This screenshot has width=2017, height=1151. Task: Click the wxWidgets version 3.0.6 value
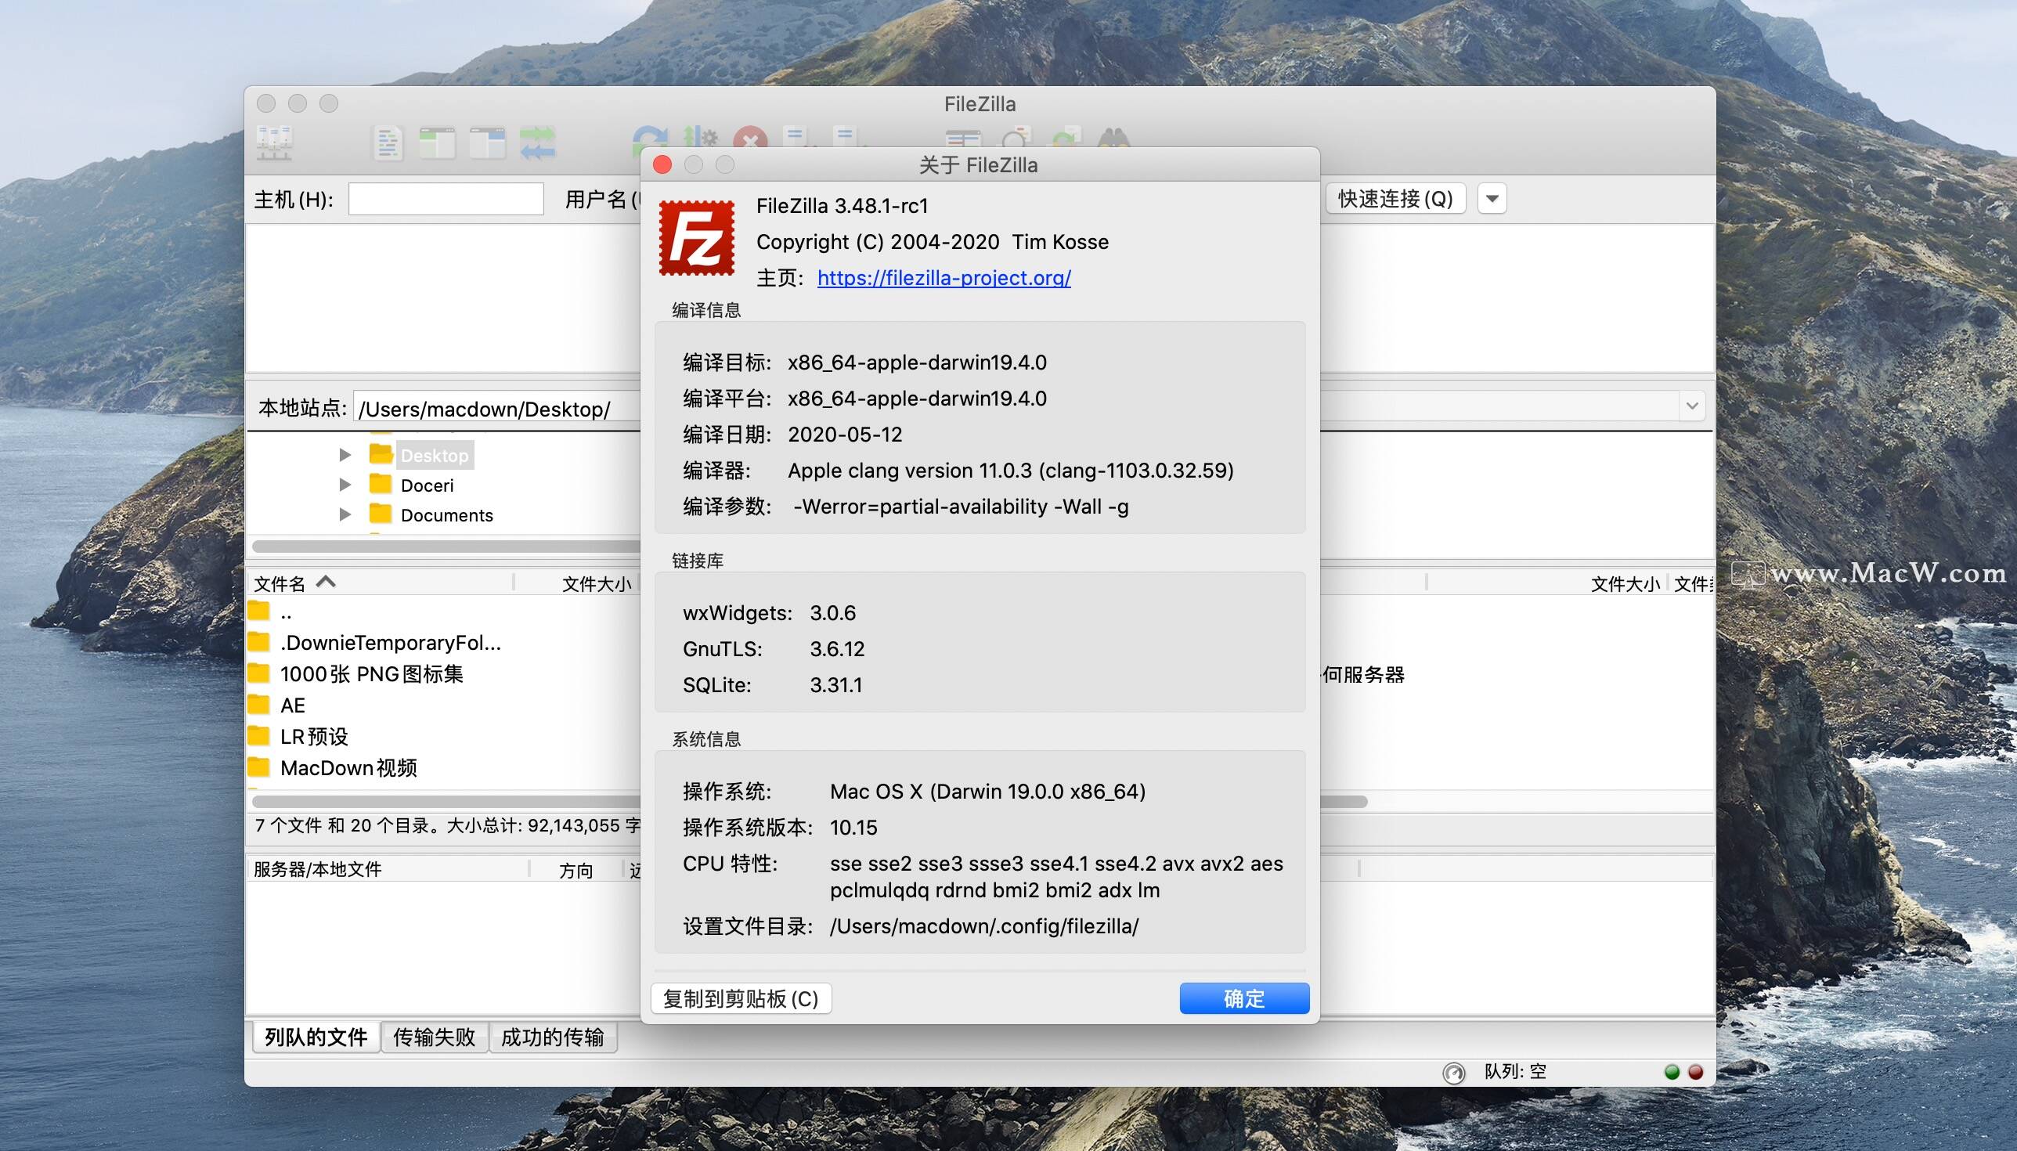832,612
